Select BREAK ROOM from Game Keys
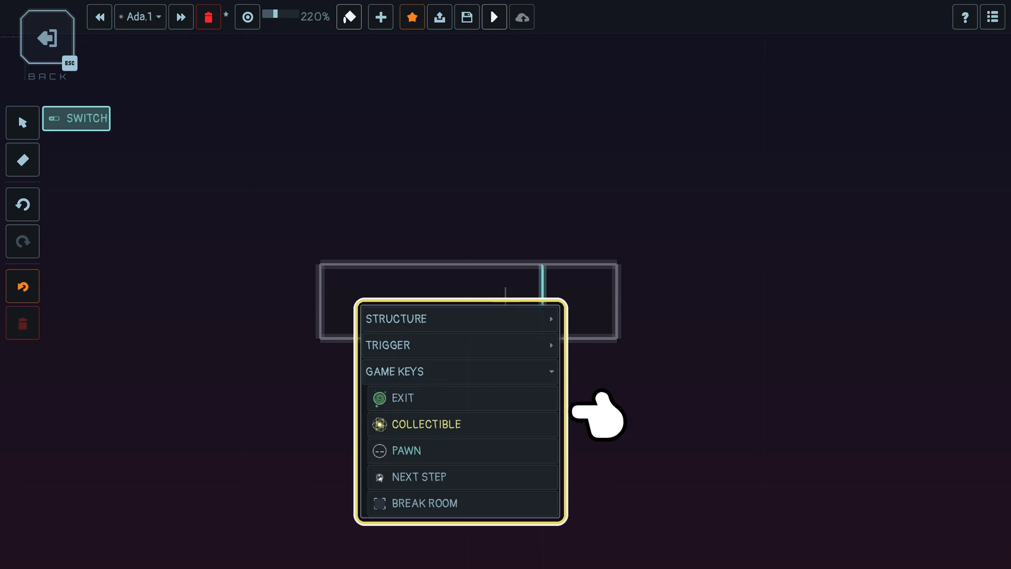 click(x=462, y=503)
